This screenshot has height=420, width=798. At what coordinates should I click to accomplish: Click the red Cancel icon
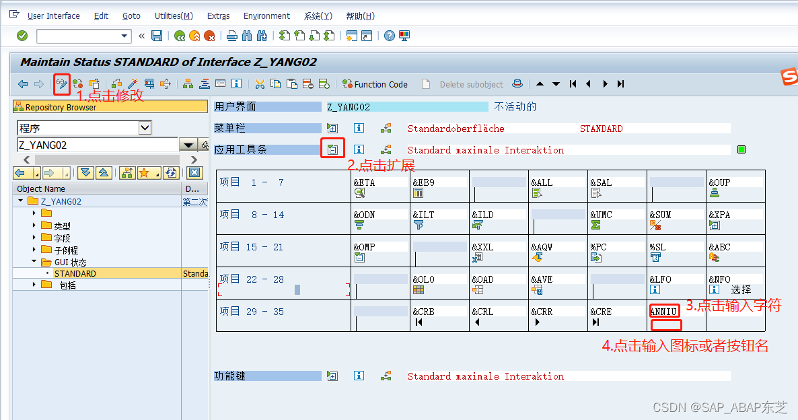(209, 36)
